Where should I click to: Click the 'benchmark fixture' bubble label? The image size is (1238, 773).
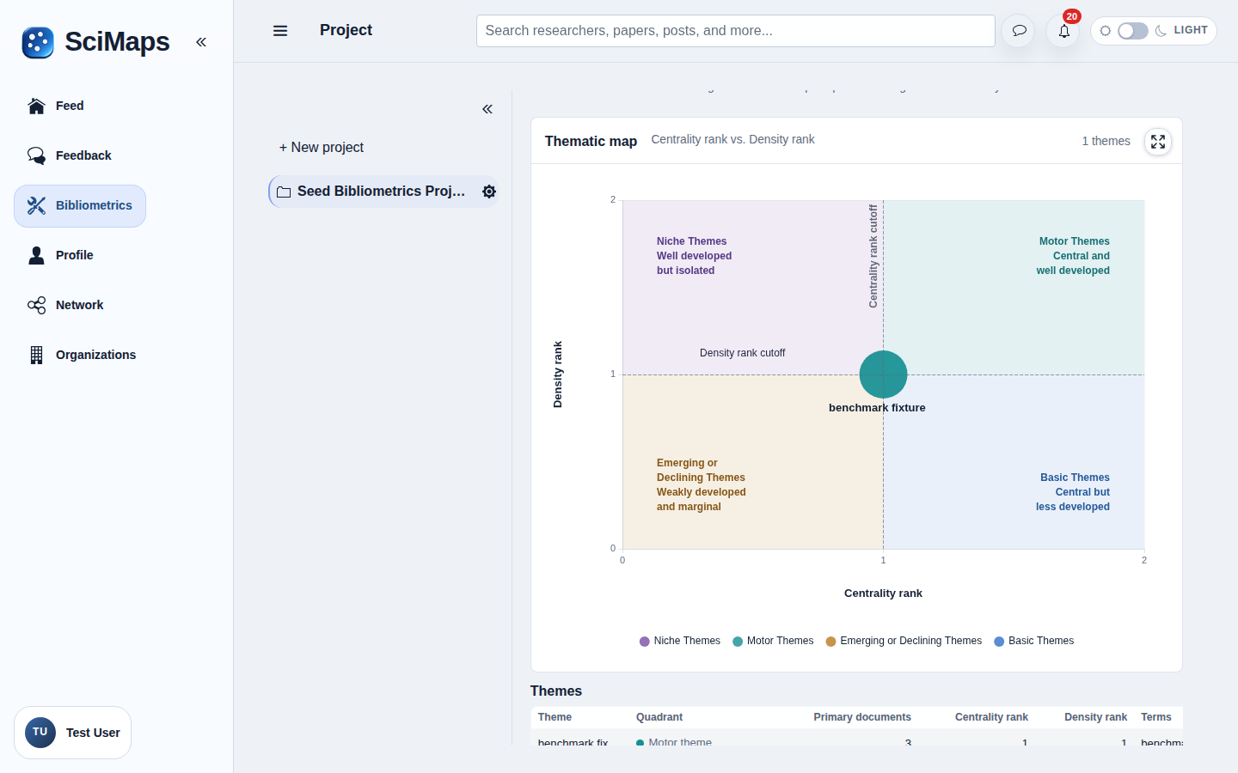click(x=877, y=408)
